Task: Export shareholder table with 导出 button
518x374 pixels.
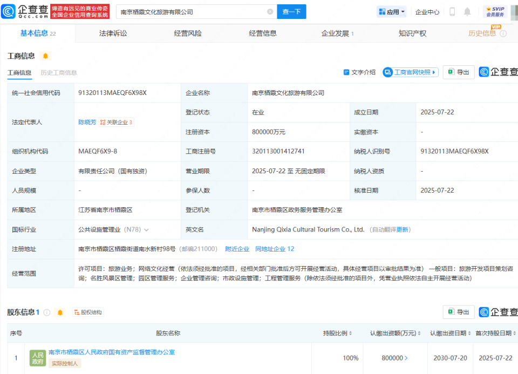Action: (459, 312)
